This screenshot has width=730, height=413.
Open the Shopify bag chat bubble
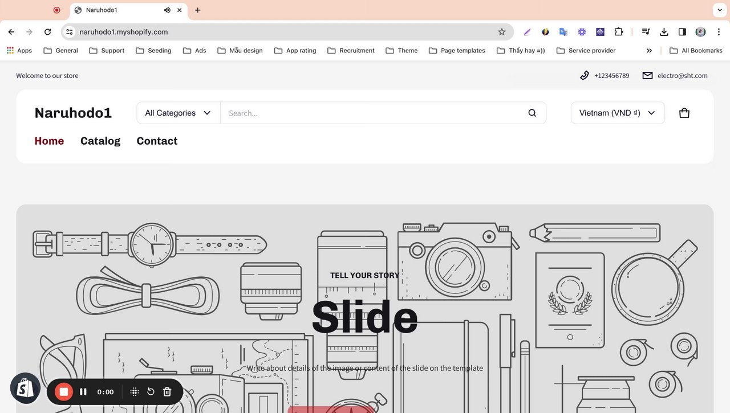pyautogui.click(x=25, y=388)
